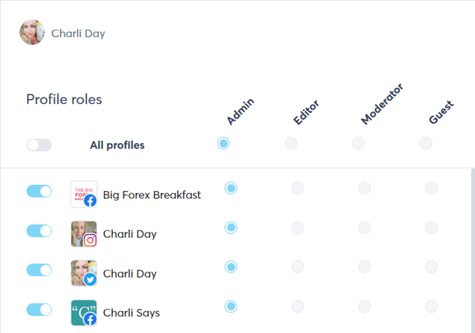
Task: Select Admin role for All profiles
Action: (224, 143)
